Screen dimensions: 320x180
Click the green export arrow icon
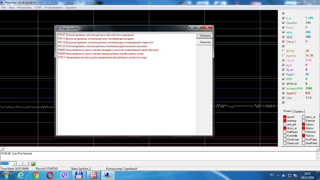coord(33,163)
